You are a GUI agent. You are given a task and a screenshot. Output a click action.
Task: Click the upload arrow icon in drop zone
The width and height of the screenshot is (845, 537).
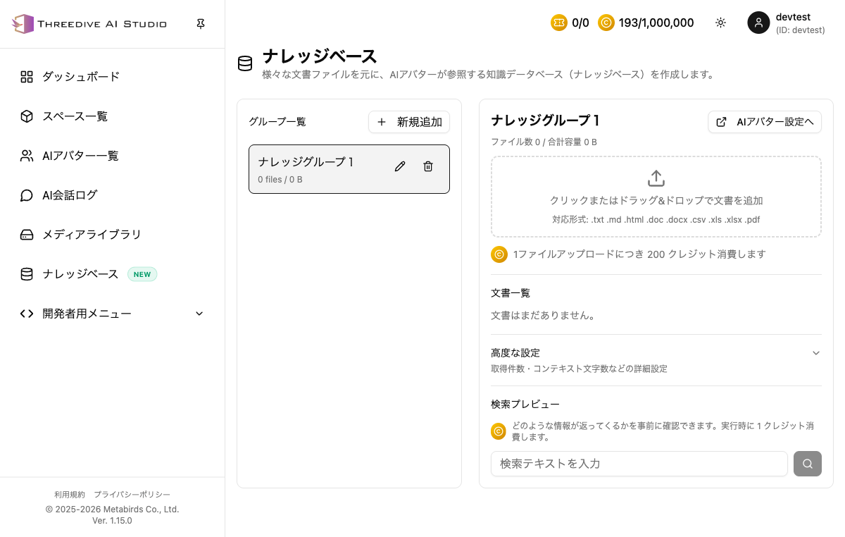tap(656, 178)
